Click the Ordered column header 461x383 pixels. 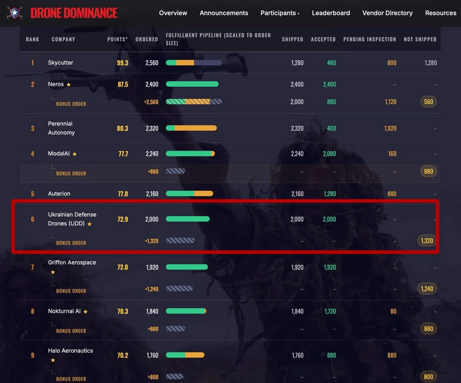[x=147, y=39]
